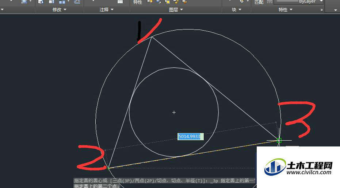Expand the leftmost ribbon panel arrow
The width and height of the screenshot is (340, 188).
[2, 10]
